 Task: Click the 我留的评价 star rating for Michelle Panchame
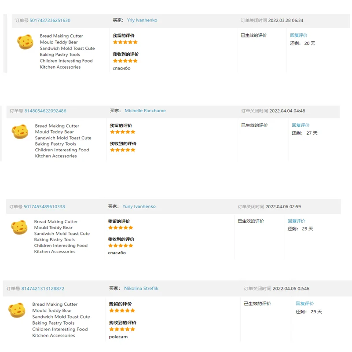point(122,132)
